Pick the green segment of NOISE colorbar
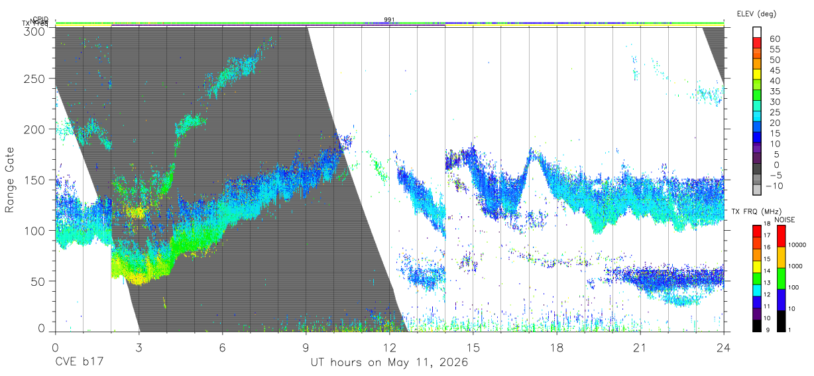The width and height of the screenshot is (814, 376). tap(780, 277)
